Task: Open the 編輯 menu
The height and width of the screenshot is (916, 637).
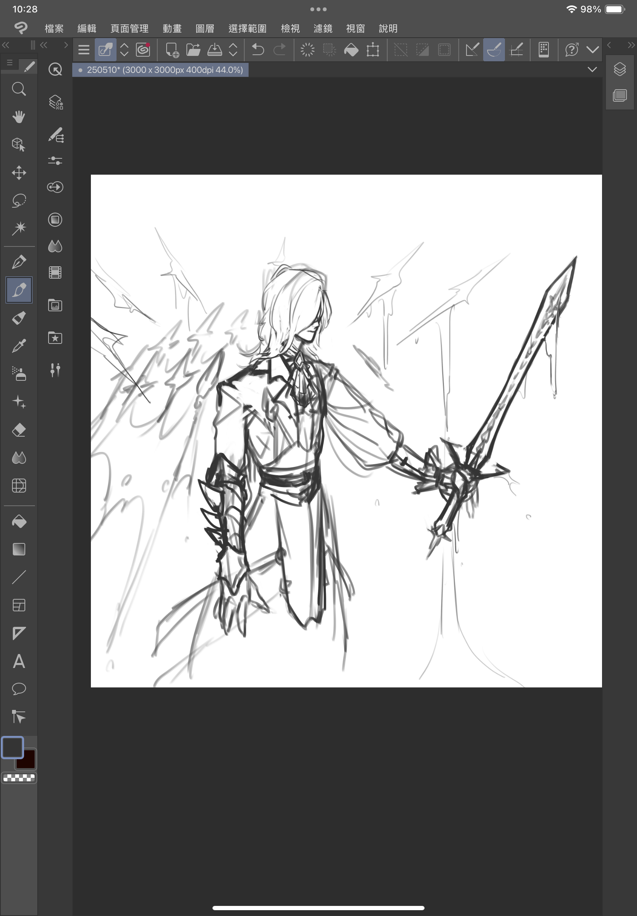Action: tap(87, 29)
